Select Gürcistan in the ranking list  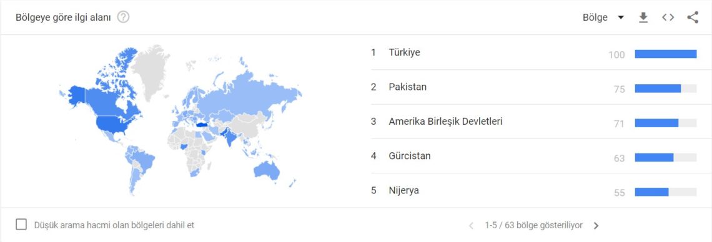tap(534, 156)
